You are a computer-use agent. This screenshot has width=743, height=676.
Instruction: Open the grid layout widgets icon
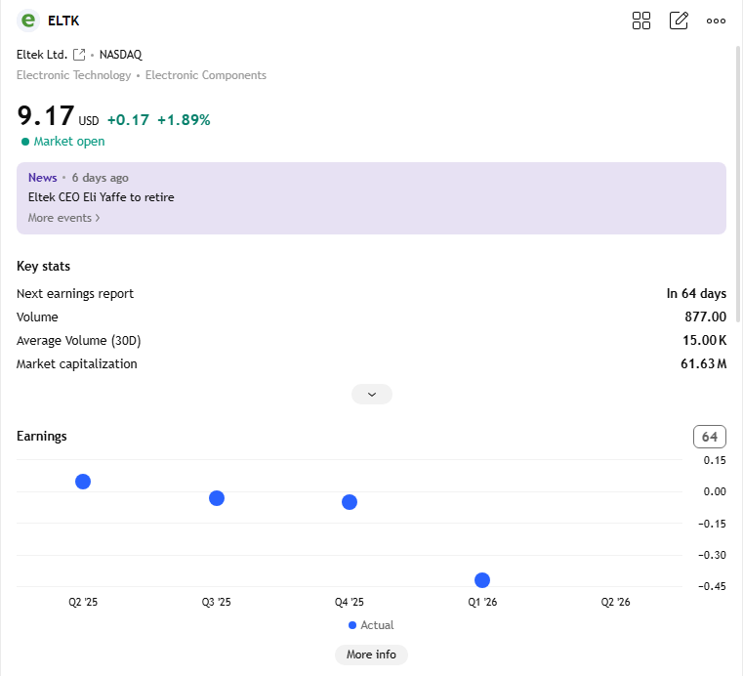641,21
